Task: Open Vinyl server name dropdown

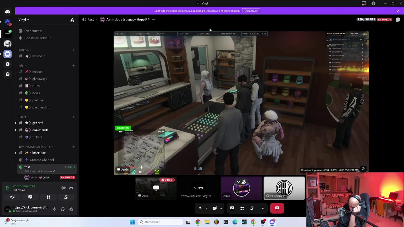Action: 24,20
